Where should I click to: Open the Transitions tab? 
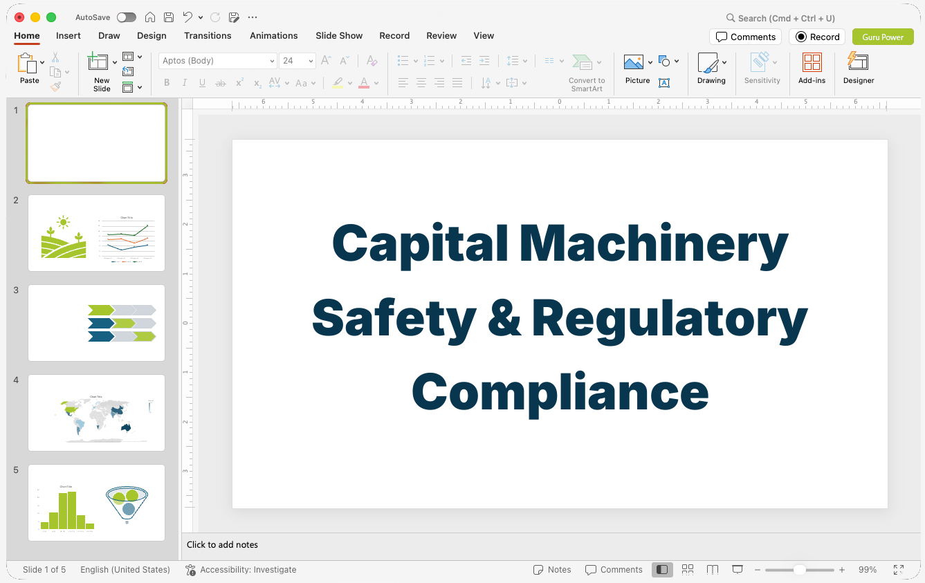click(208, 35)
